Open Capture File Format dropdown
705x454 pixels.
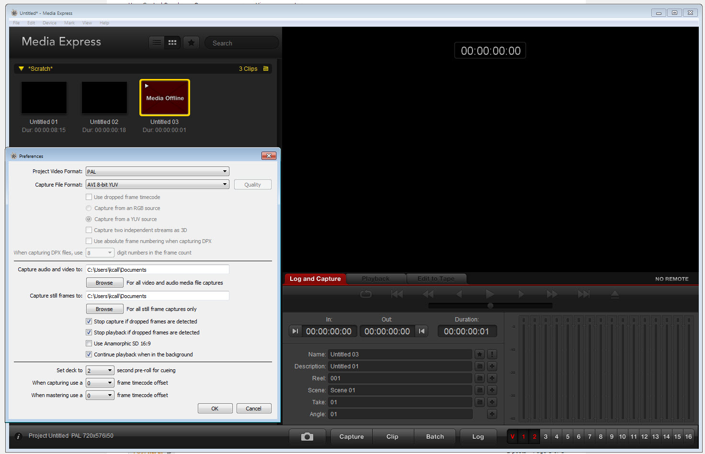click(157, 184)
